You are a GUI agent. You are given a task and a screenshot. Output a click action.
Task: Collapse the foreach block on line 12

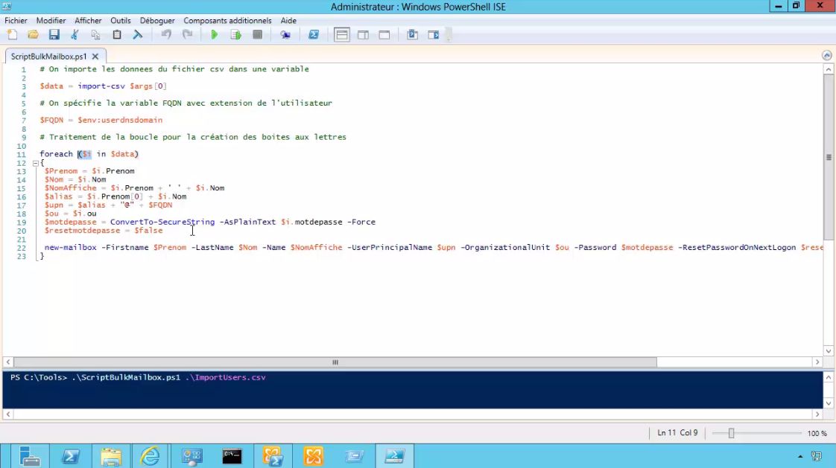[35, 163]
